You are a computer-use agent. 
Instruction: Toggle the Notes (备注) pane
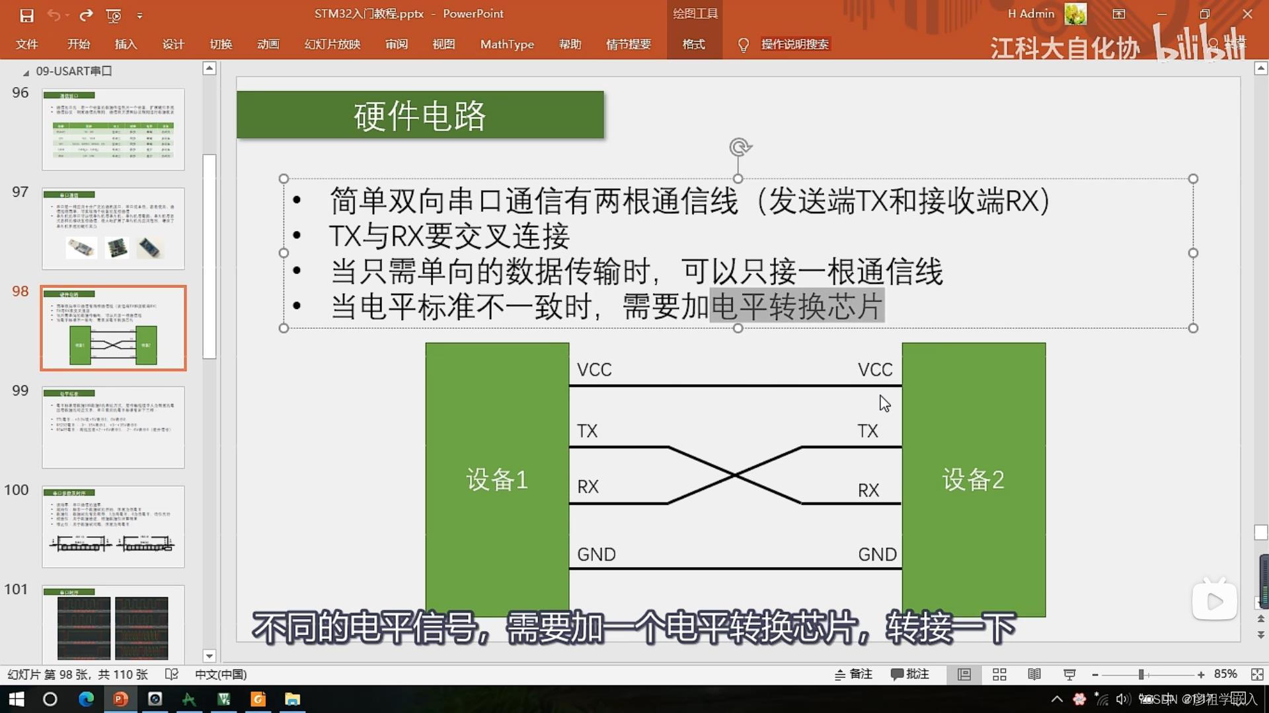click(x=853, y=674)
